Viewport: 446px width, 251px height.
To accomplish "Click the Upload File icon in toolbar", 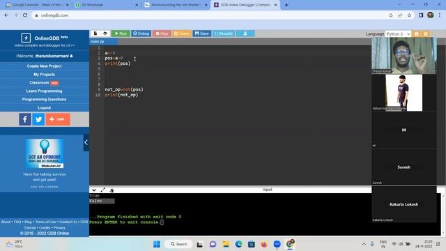I will click(x=105, y=33).
